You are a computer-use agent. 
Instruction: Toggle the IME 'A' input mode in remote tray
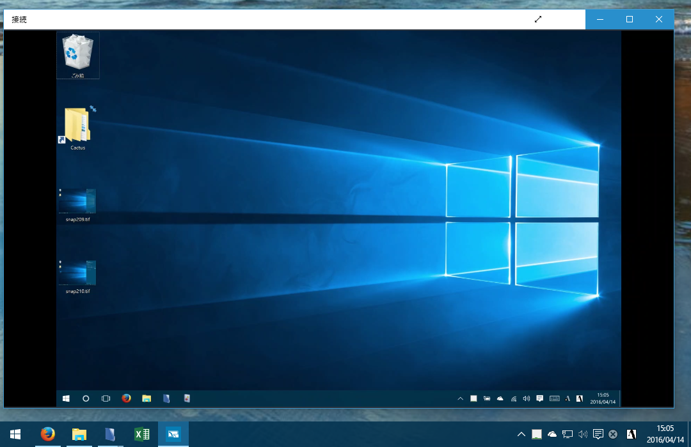pos(568,398)
